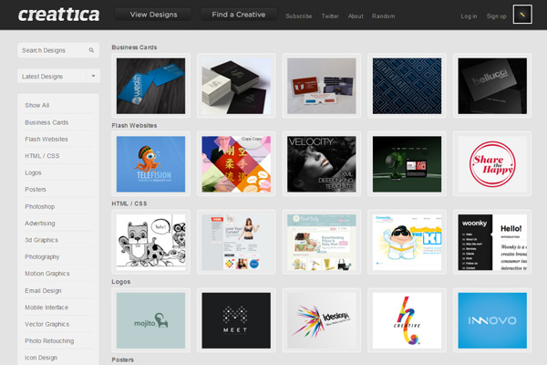Select Email Design category

(x=43, y=290)
